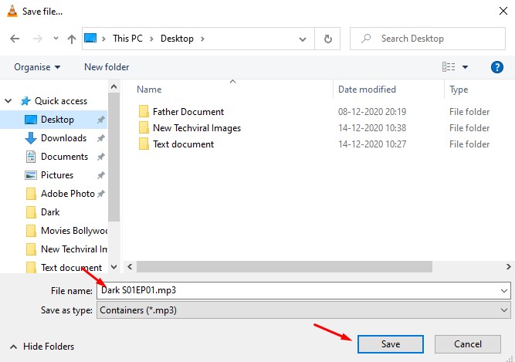Expand the address bar history dropdown
The width and height of the screenshot is (515, 362).
click(303, 39)
